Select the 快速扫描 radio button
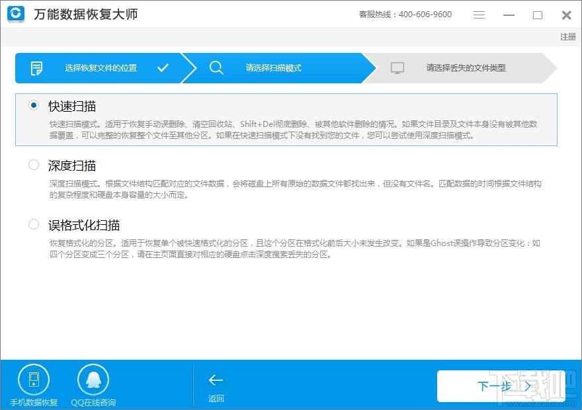The image size is (582, 410). 33,104
